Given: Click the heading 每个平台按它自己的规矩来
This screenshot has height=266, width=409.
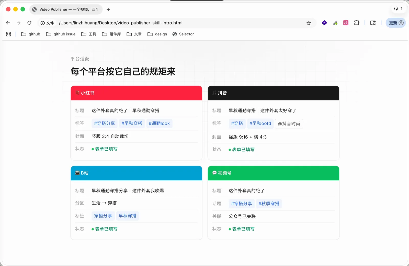Looking at the screenshot, I should coord(123,71).
